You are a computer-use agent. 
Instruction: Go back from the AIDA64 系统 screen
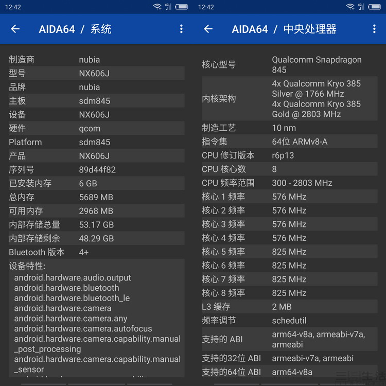[x=15, y=29]
